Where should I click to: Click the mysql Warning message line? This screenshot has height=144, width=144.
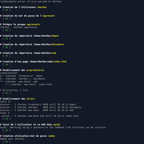pyautogui.click(x=53, y=127)
